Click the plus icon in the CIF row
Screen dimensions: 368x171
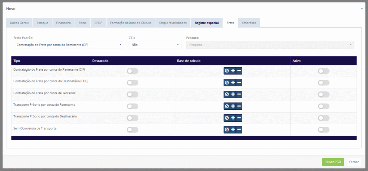(x=233, y=71)
